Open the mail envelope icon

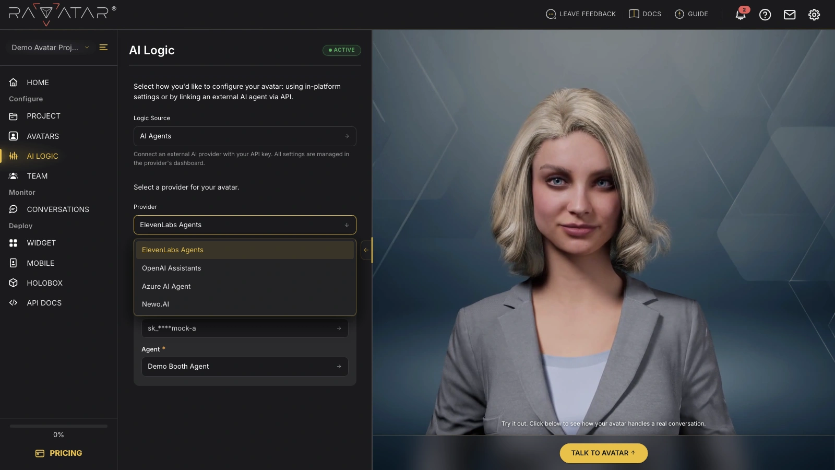790,15
